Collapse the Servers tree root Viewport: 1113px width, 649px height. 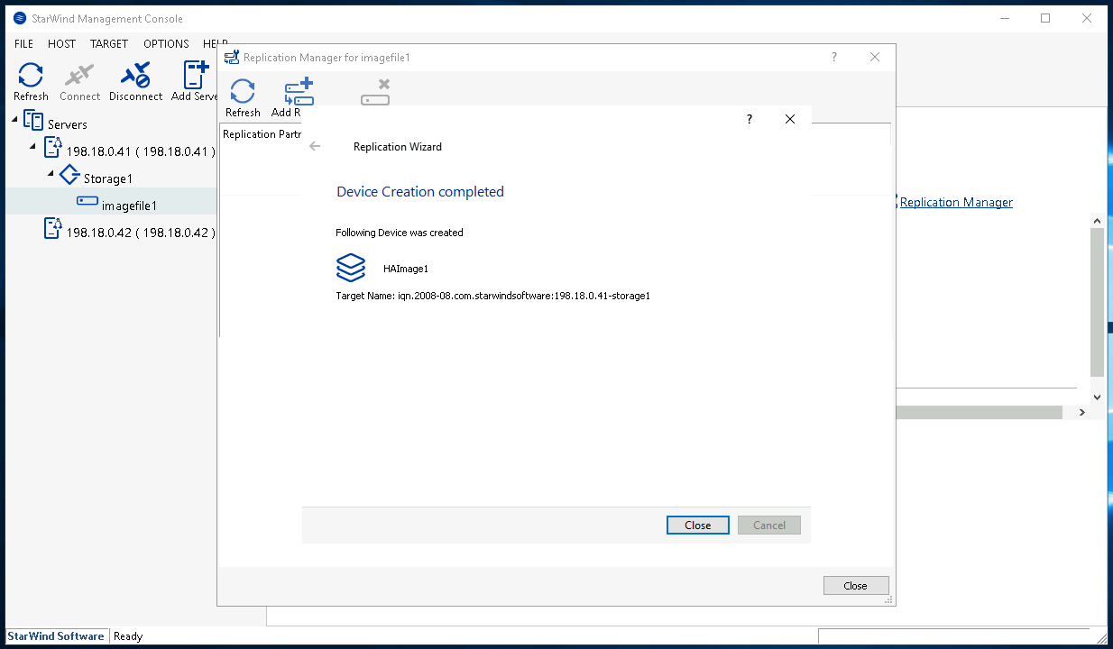(15, 119)
